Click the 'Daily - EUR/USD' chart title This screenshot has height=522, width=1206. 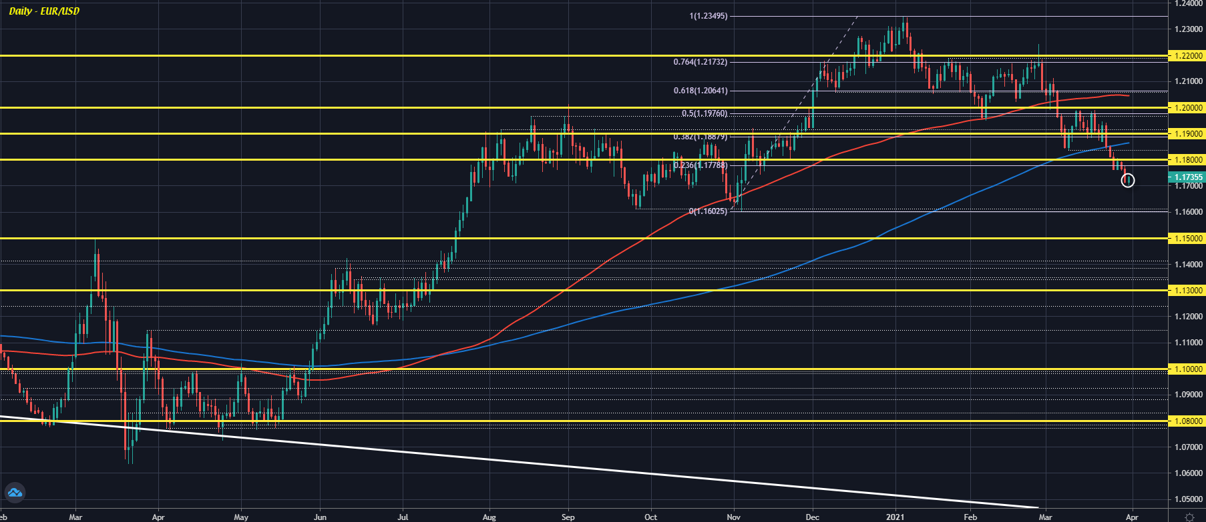tap(44, 11)
